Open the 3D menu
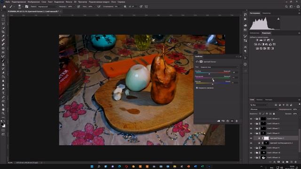Viewport: 301px width, 169px height. [x=75, y=2]
